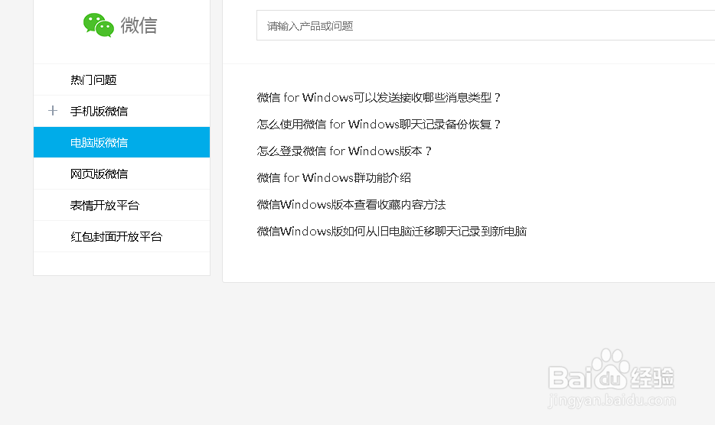Open the 热门问题 sidebar item
This screenshot has width=715, height=425.
pyautogui.click(x=122, y=79)
